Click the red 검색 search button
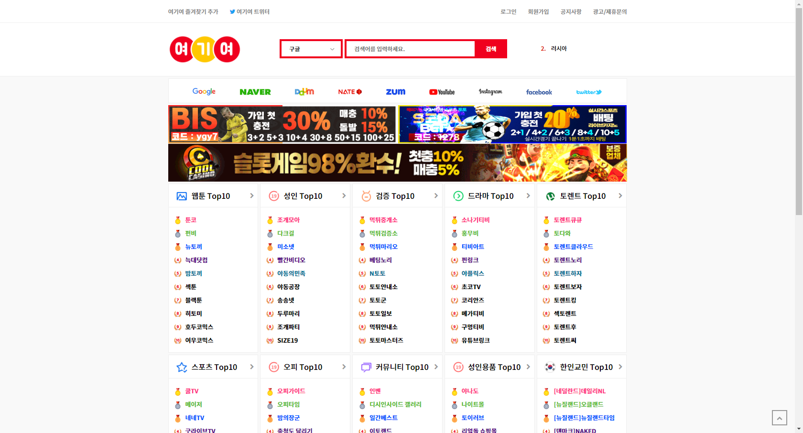803x433 pixels. pos(491,49)
